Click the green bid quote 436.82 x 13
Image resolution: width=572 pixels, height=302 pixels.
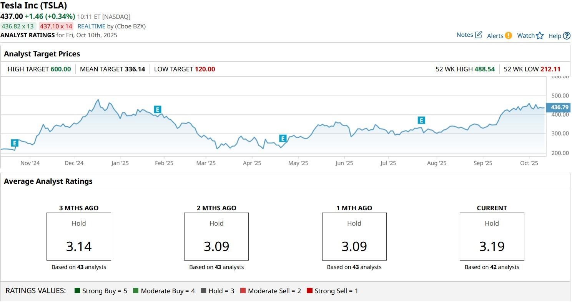coord(18,26)
